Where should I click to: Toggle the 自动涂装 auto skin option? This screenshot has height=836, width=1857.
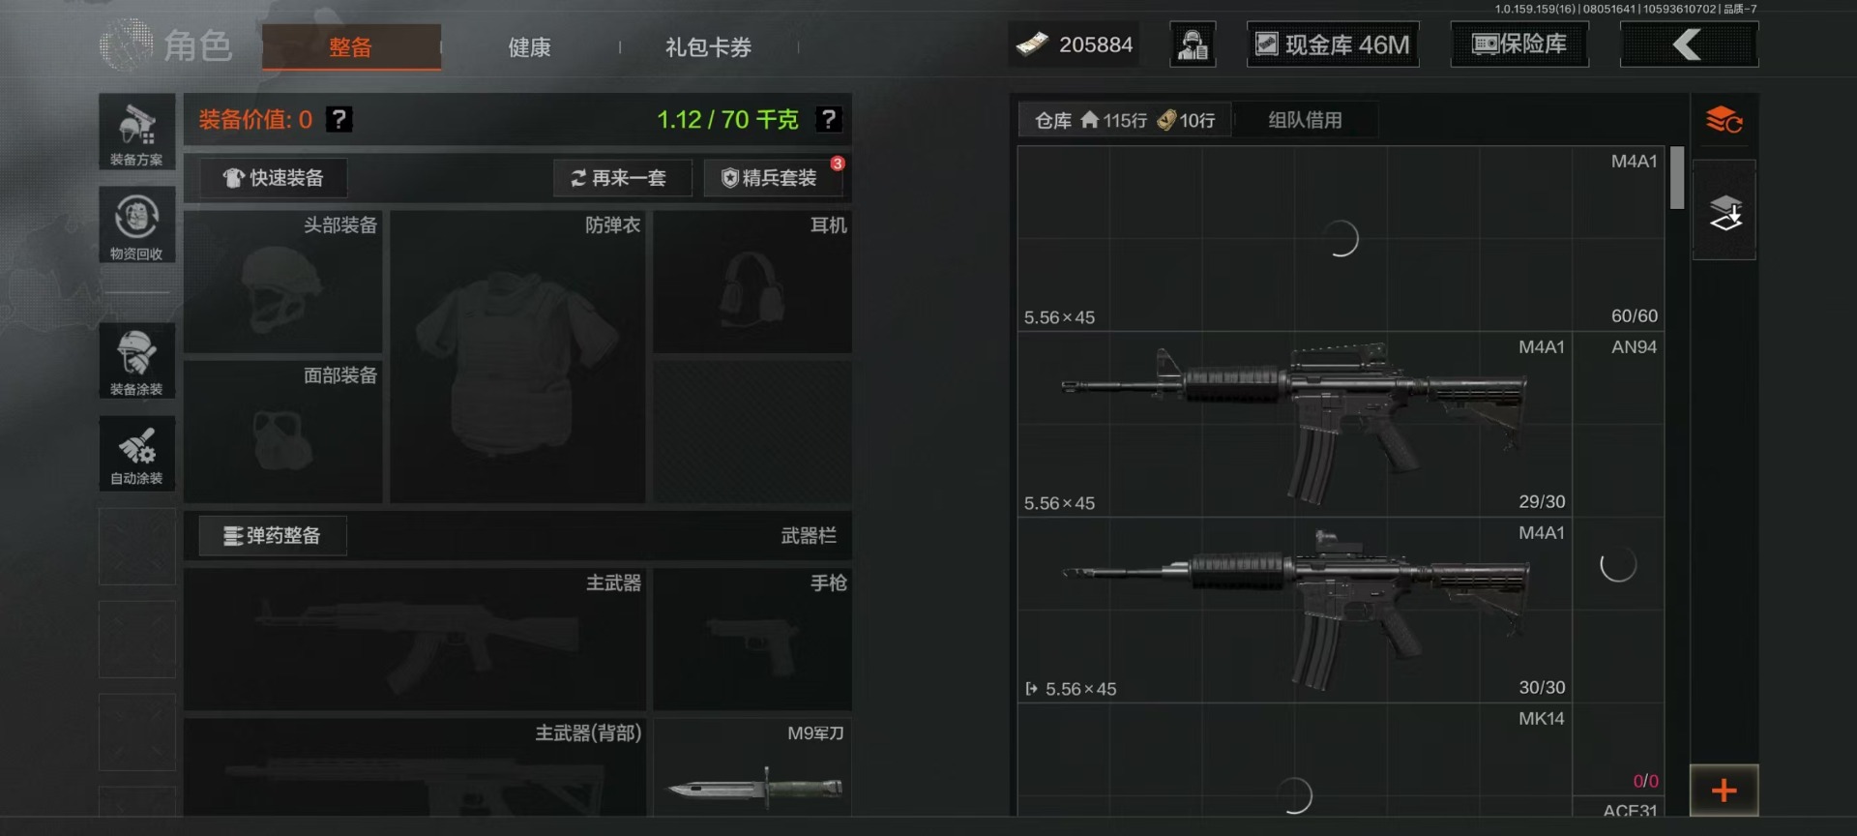pyautogui.click(x=136, y=454)
